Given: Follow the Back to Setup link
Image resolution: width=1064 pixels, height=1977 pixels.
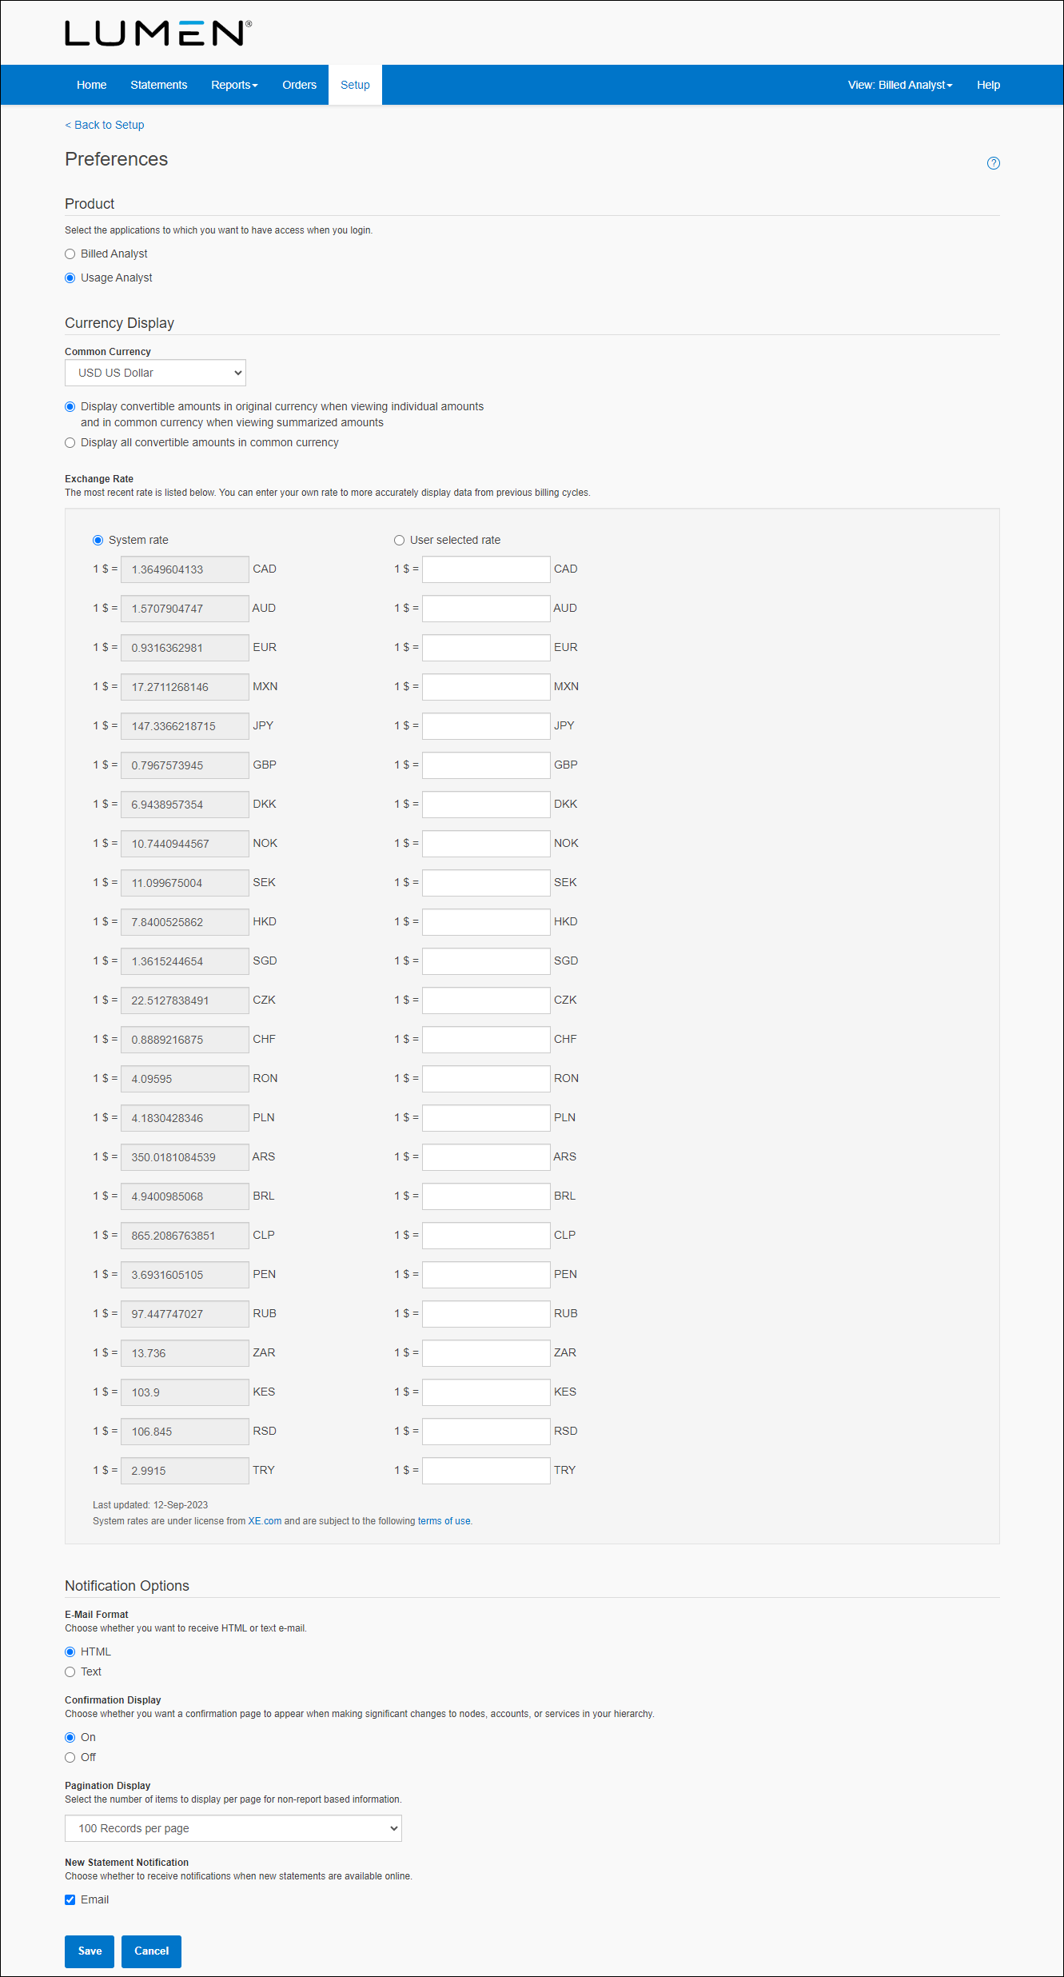Looking at the screenshot, I should tap(105, 126).
